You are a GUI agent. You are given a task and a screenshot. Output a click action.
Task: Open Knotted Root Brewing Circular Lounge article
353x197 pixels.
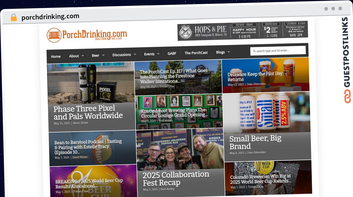click(174, 113)
